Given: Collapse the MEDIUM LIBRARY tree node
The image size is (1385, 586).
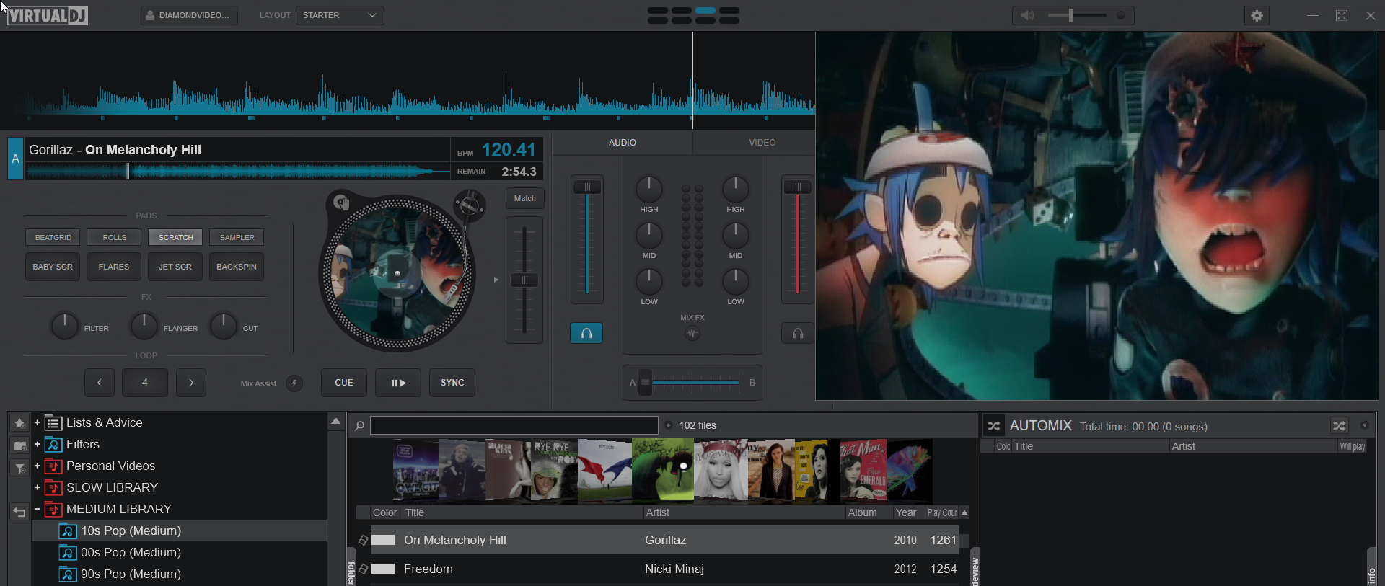Looking at the screenshot, I should coord(37,509).
